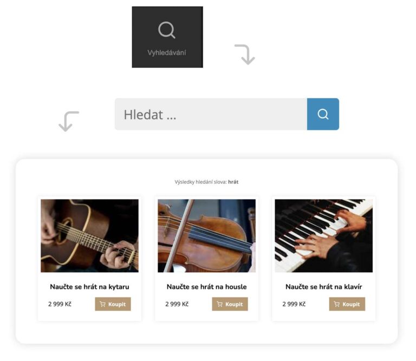
Task: Click the magnifier icon in the dark tile
Action: click(167, 30)
